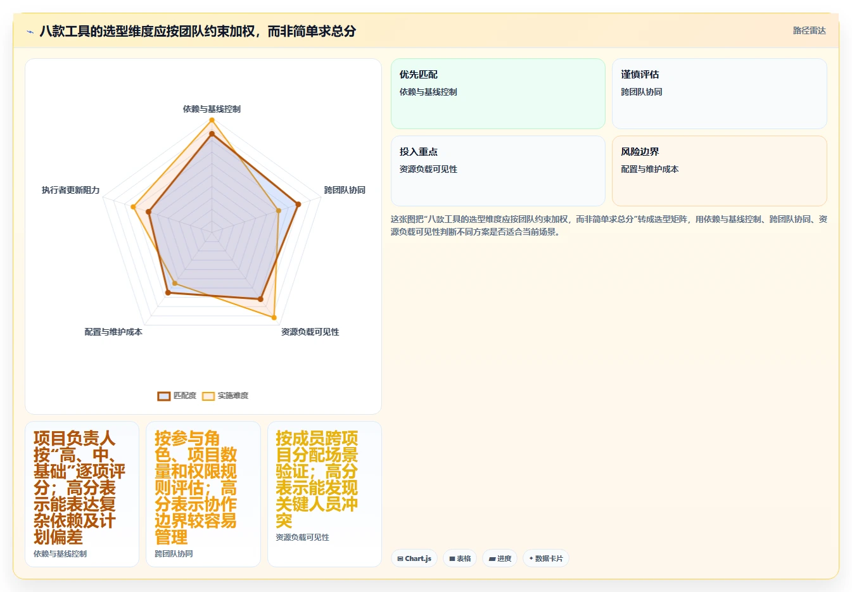Click the 实施难度 legend label
The width and height of the screenshot is (852, 592).
coord(233,396)
